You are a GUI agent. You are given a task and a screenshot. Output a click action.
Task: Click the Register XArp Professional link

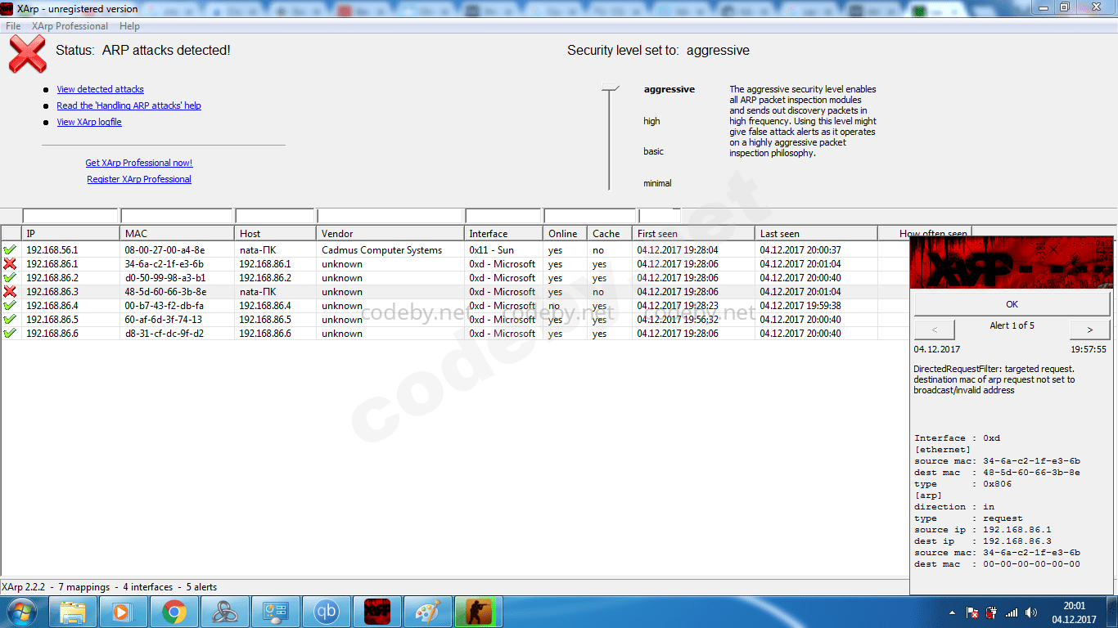[x=139, y=179]
